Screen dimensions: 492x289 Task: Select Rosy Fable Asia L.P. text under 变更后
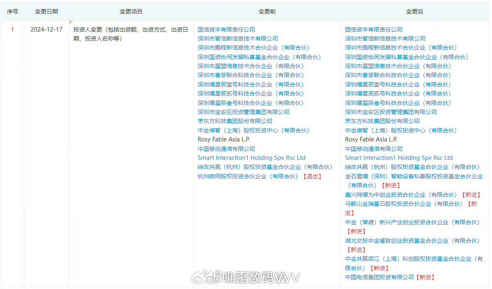click(x=371, y=139)
